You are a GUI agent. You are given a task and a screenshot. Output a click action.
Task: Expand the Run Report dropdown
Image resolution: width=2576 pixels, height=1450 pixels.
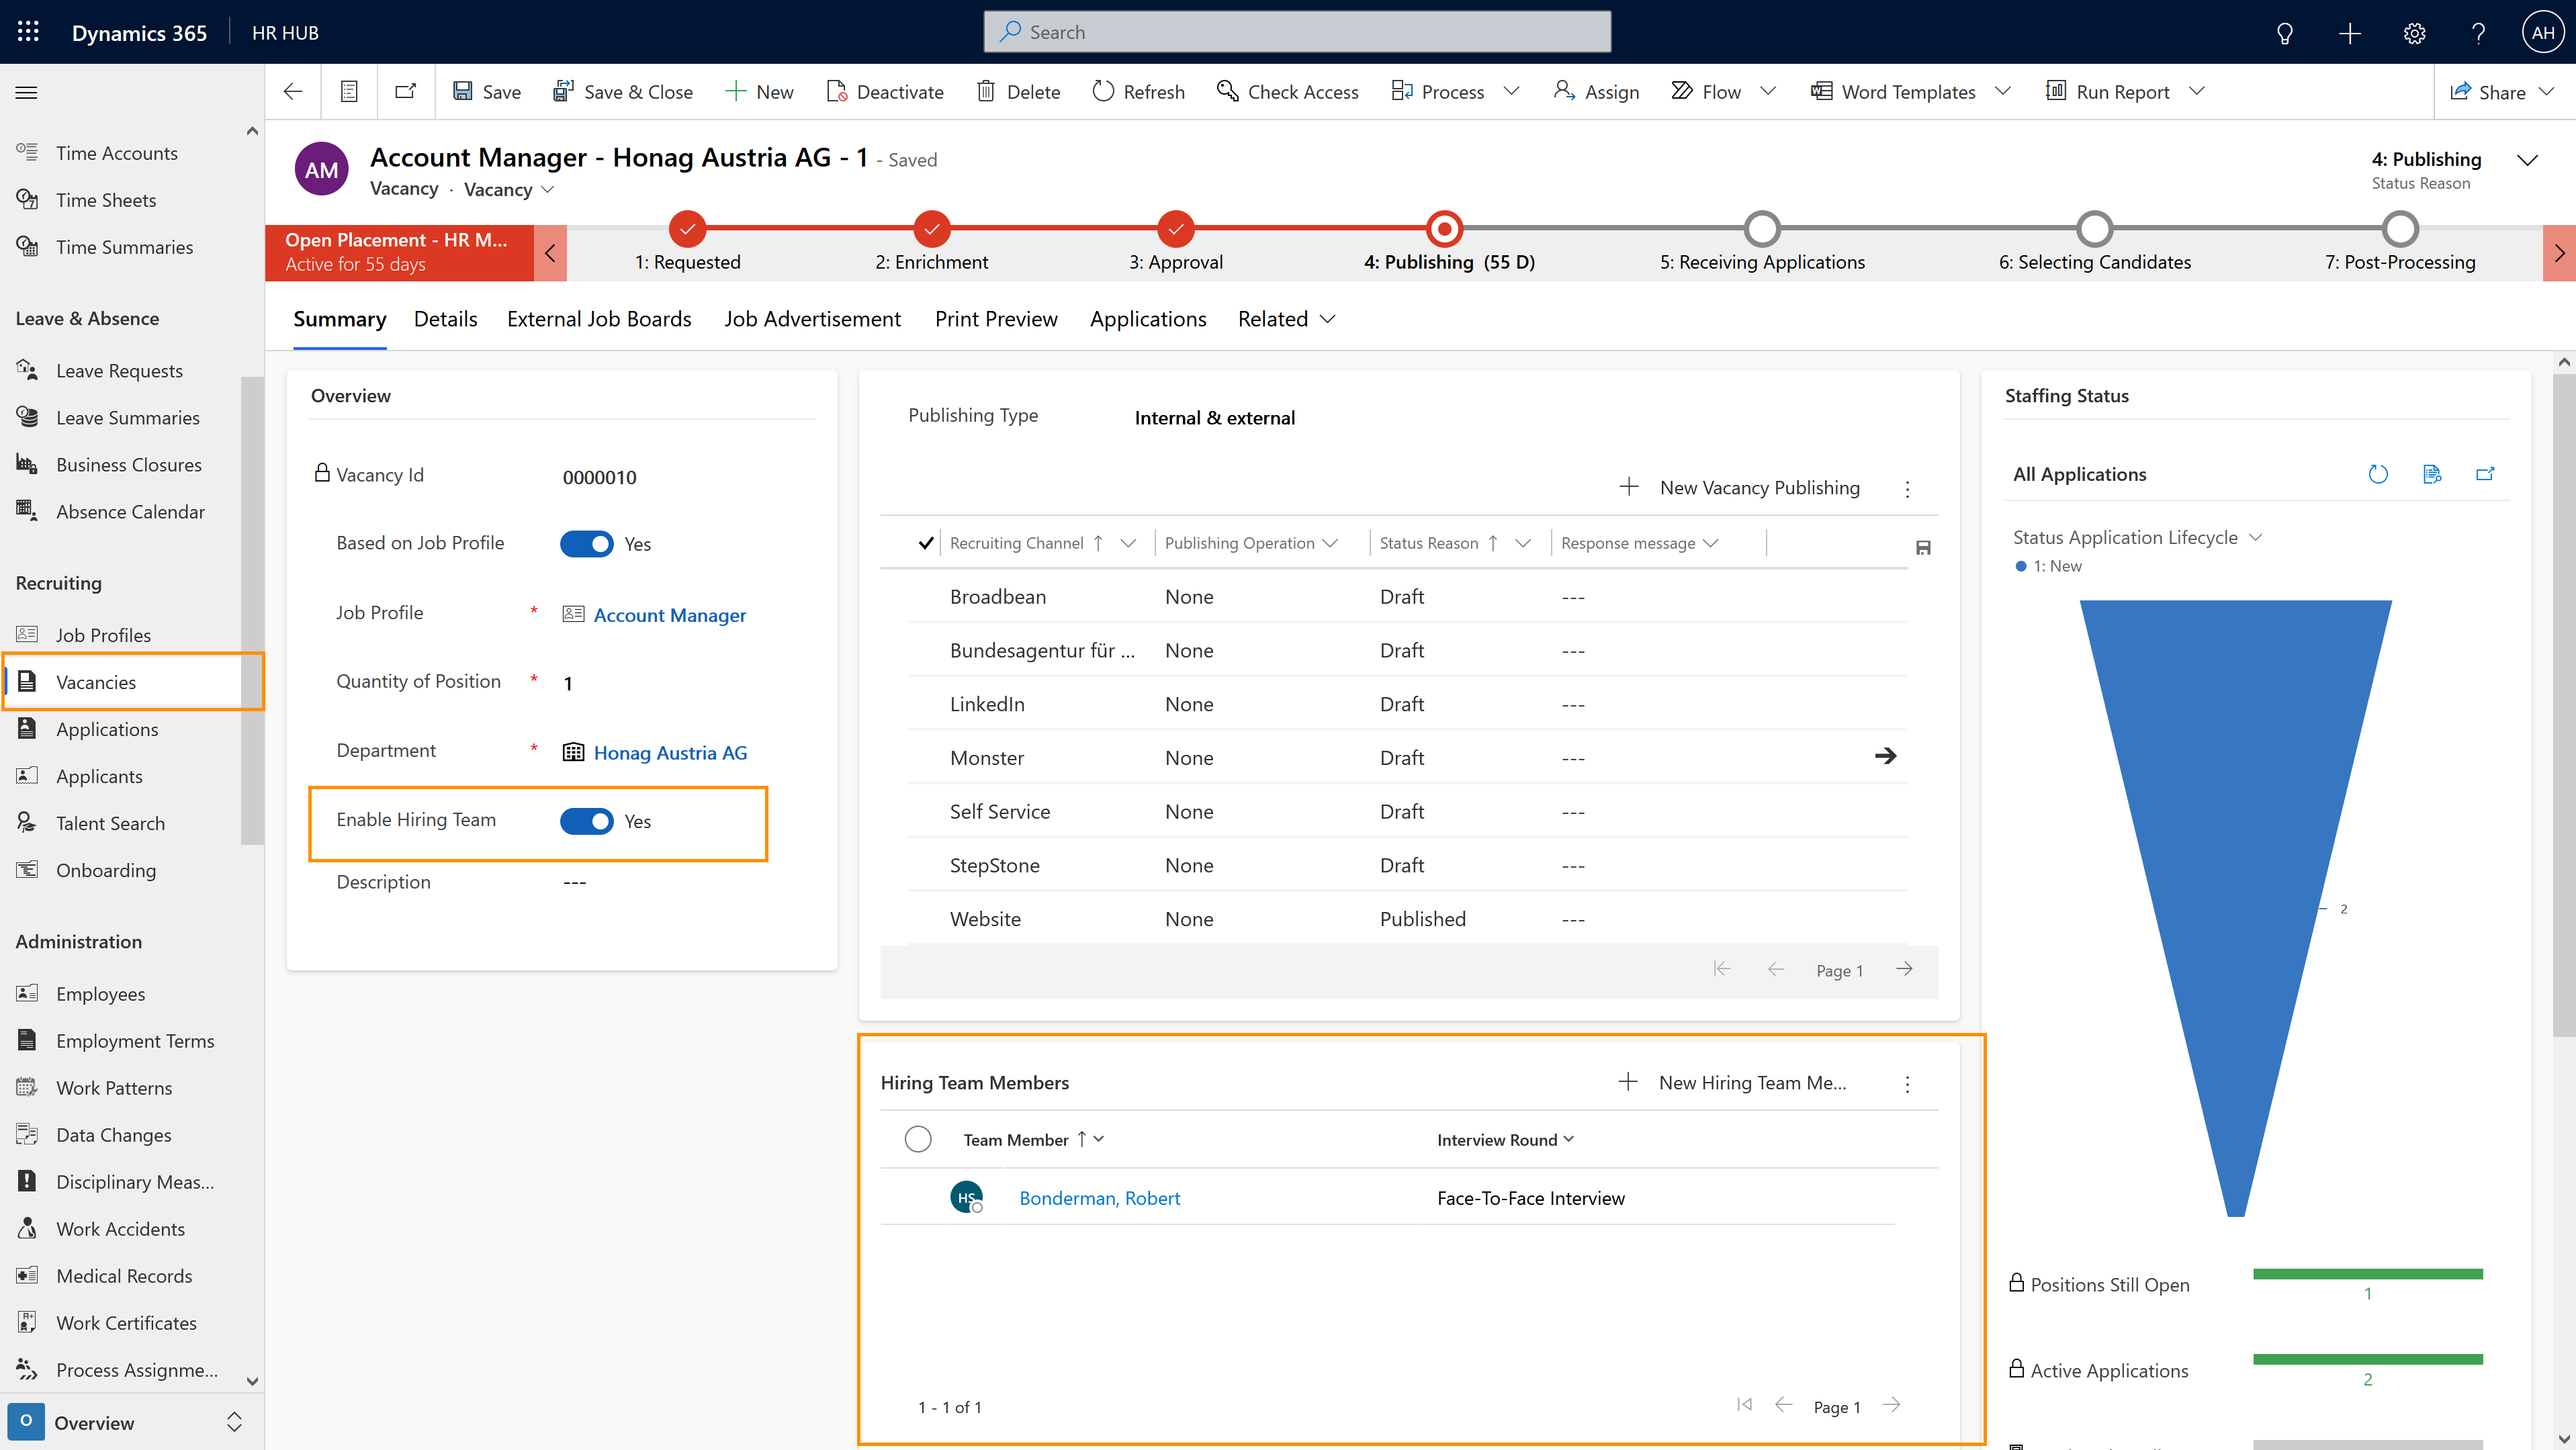2196,91
